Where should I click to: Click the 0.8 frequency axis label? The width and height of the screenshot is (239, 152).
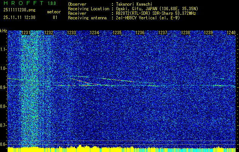3,106
